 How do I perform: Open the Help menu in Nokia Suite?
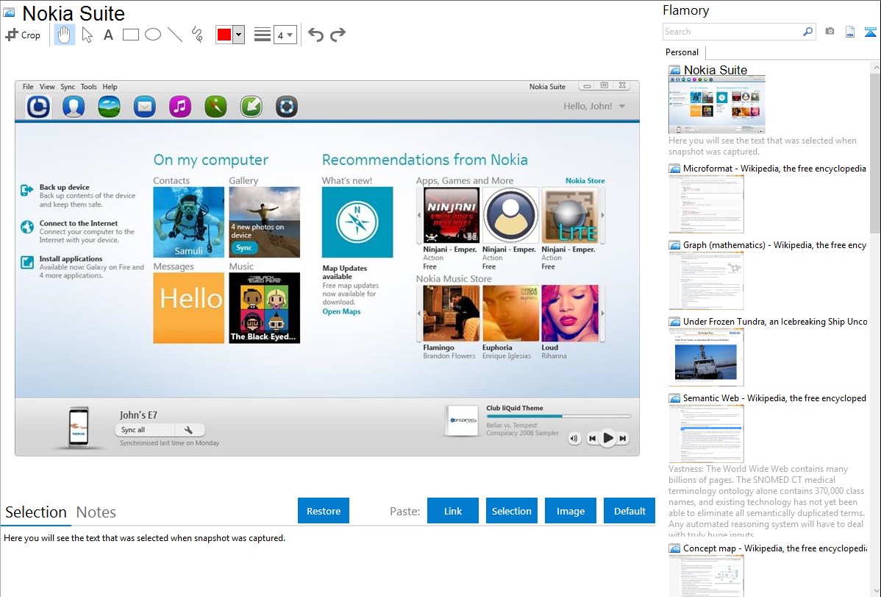tap(110, 87)
